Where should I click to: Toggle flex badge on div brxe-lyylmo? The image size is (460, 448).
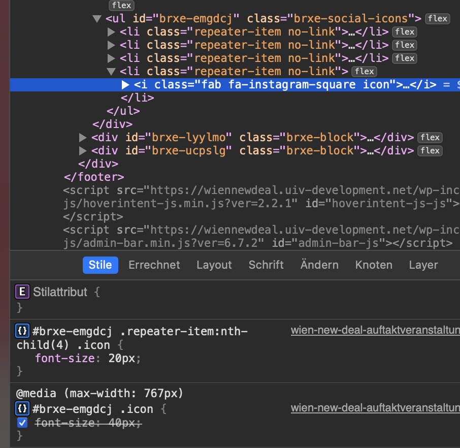430,138
